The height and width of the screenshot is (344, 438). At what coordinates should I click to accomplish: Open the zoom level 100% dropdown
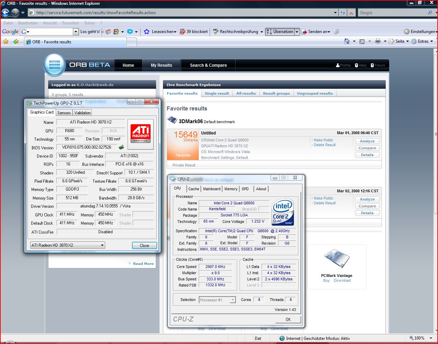click(431, 338)
